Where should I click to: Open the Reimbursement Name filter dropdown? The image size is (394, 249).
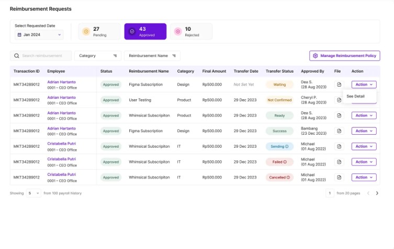(x=152, y=56)
